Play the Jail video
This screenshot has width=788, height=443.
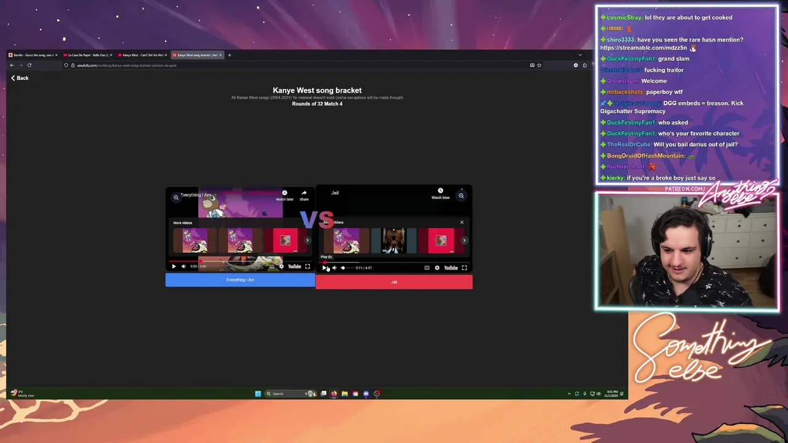[x=324, y=268]
